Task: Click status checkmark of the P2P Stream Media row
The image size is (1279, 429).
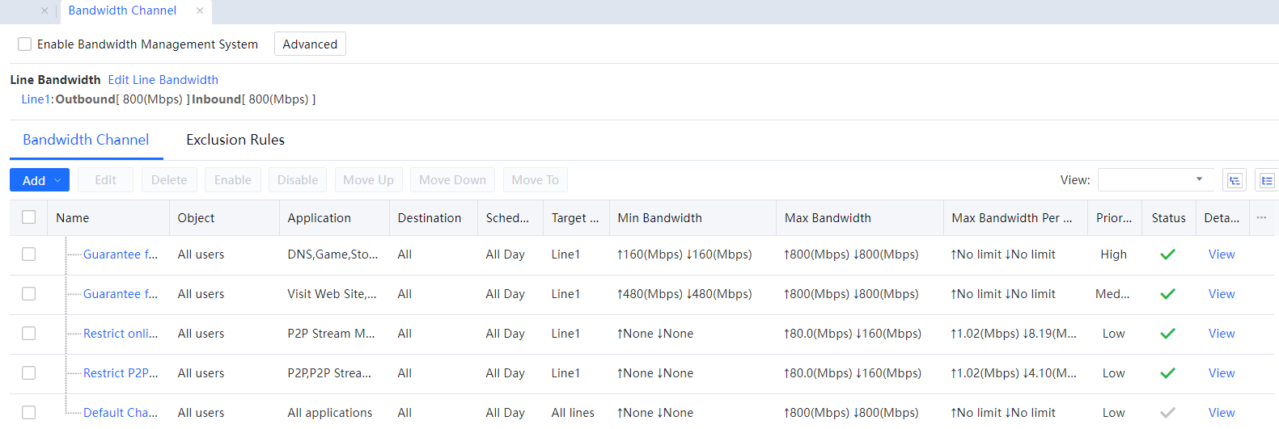Action: (1167, 334)
